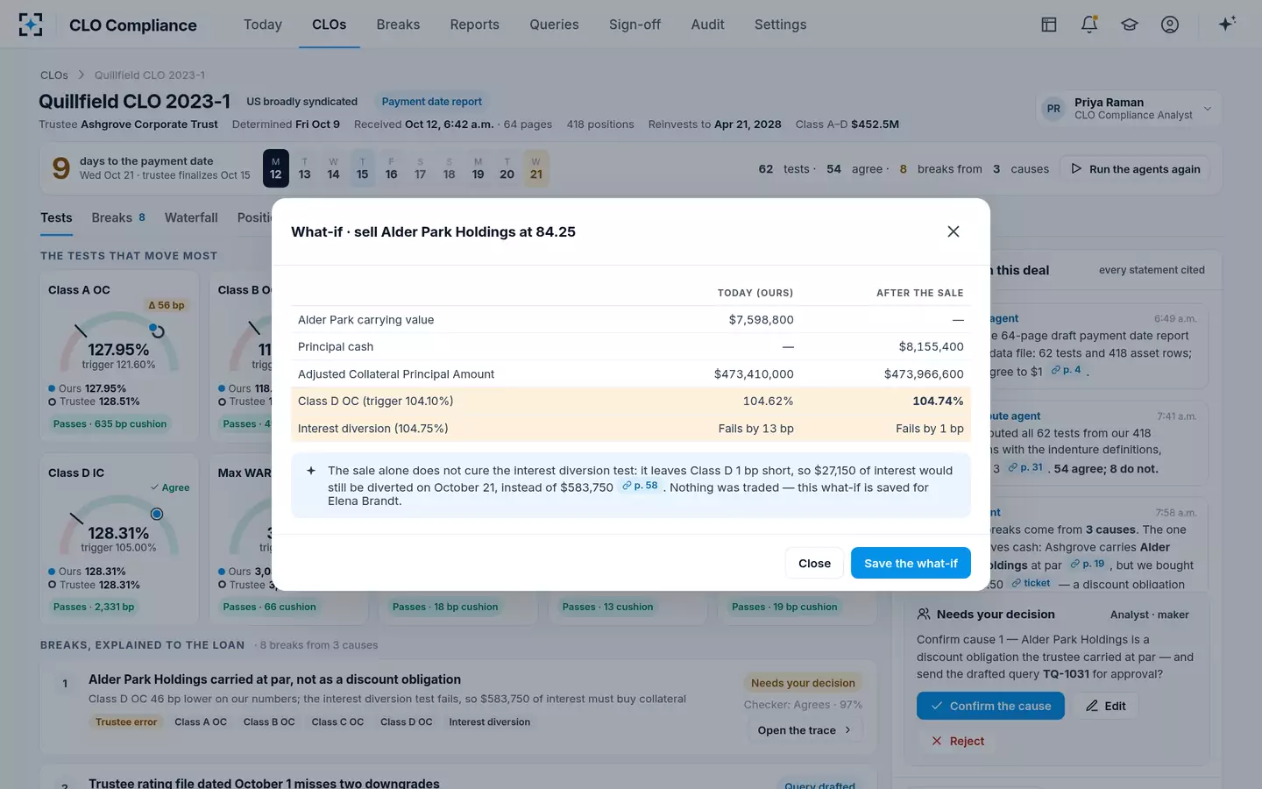Close the what-if dialog with X
The image size is (1262, 789).
(x=954, y=231)
